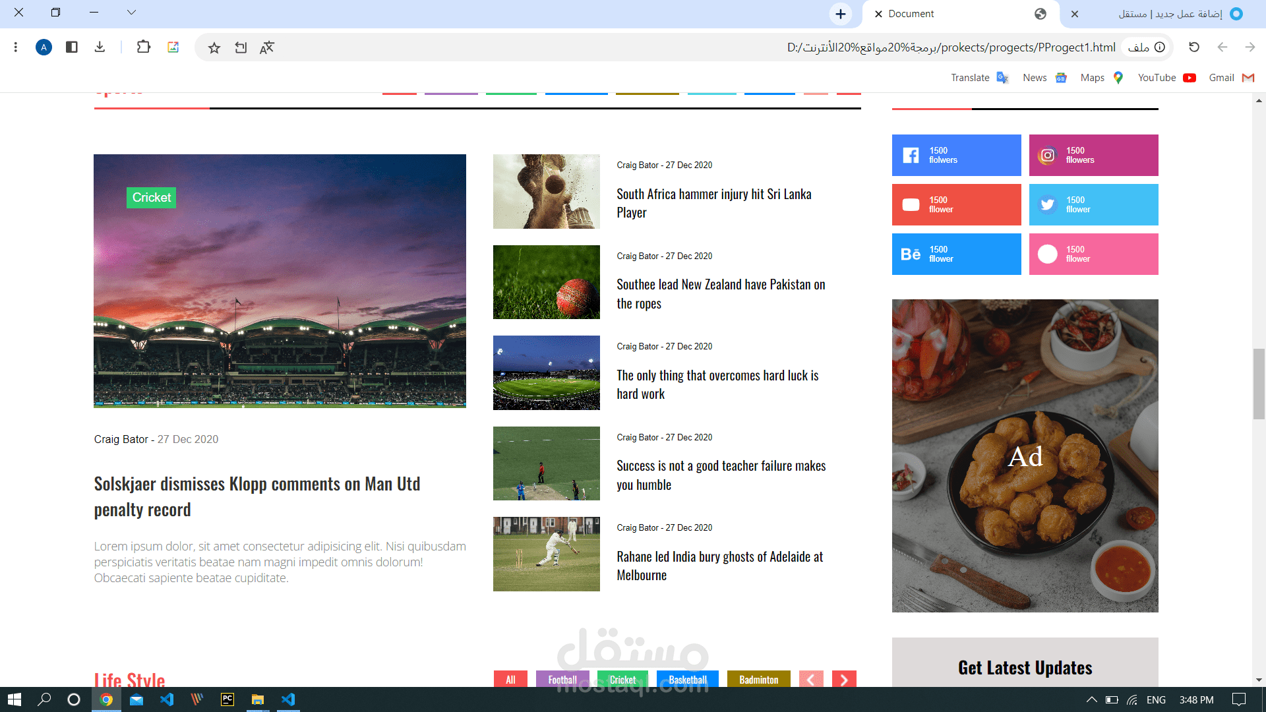Screen dimensions: 1266x712
Task: Expand the tab search chevron
Action: click(x=131, y=13)
